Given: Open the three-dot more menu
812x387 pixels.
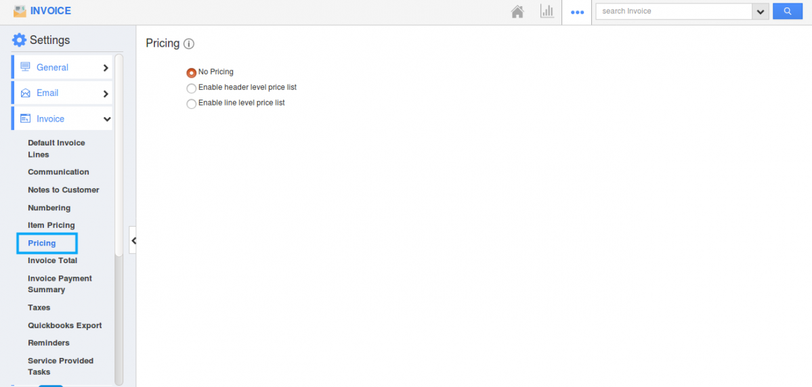Looking at the screenshot, I should coord(577,12).
